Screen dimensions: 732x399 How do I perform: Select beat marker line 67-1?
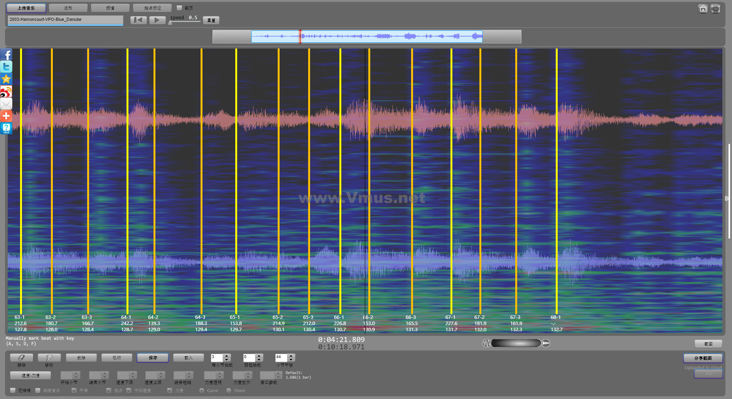(x=451, y=181)
